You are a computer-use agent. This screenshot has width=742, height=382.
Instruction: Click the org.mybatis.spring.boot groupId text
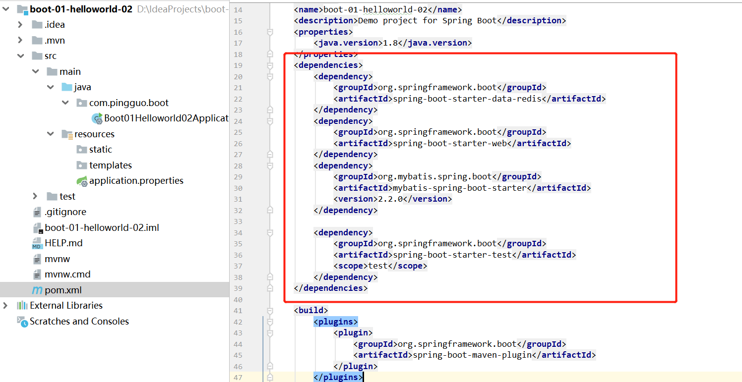434,176
